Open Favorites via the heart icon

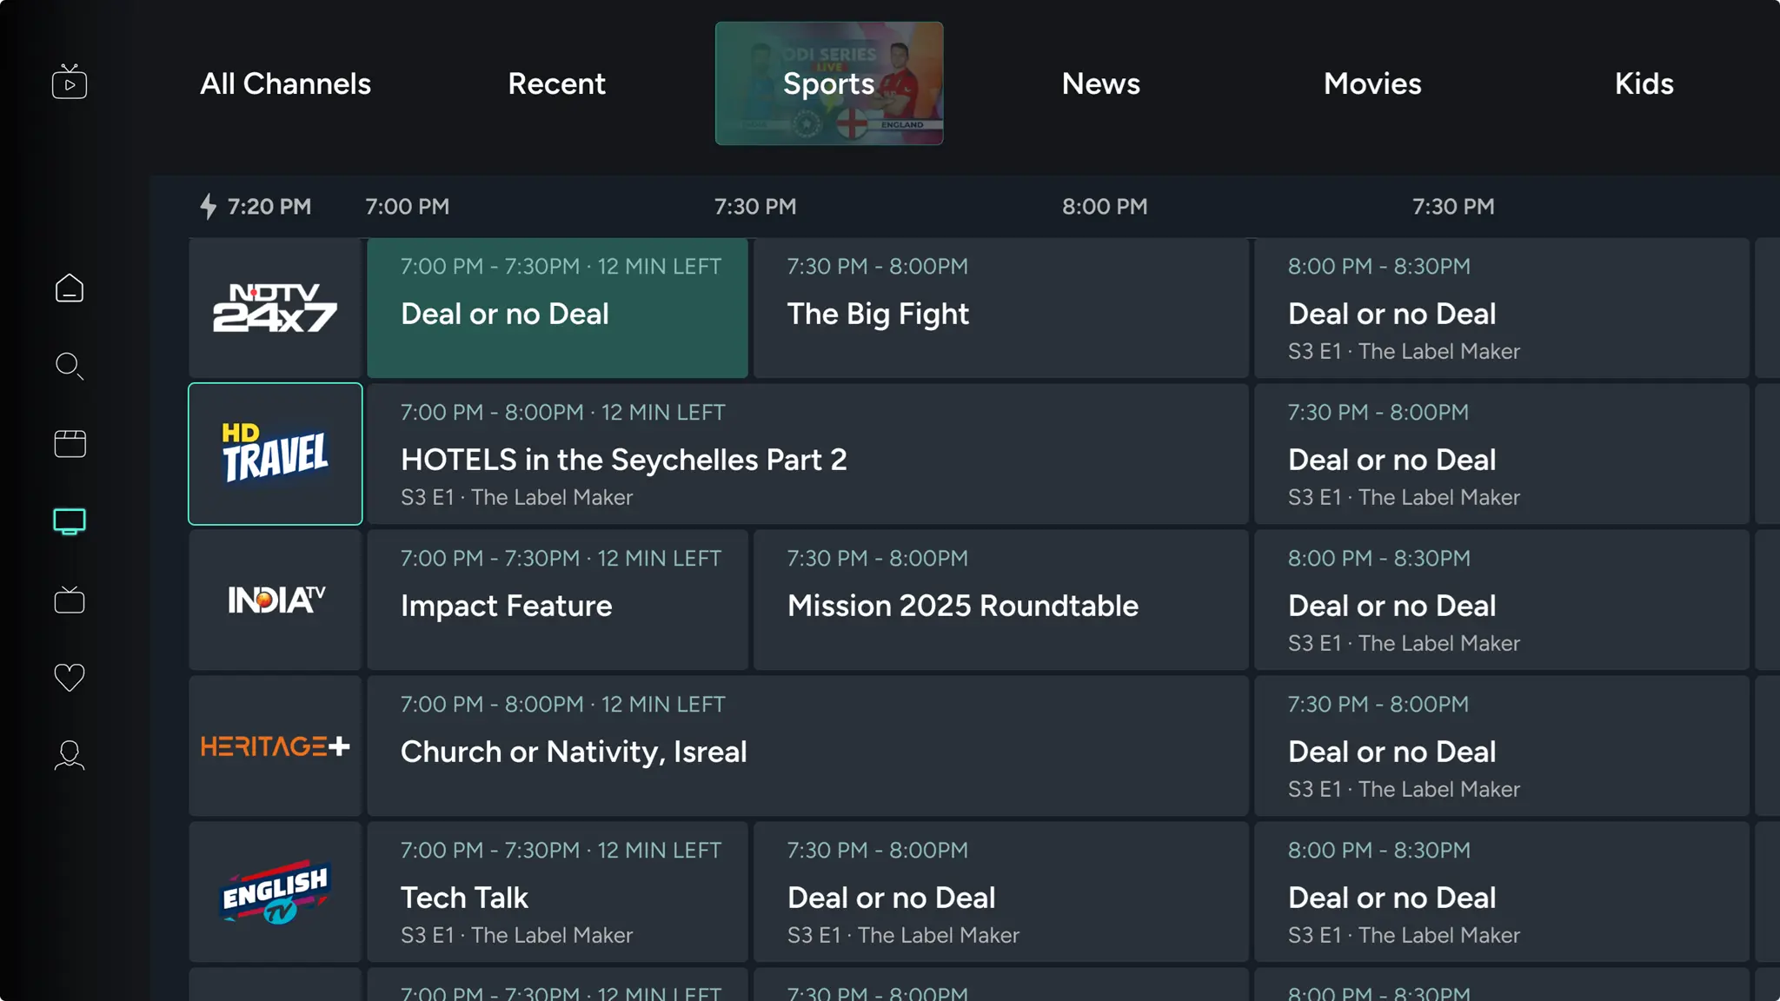click(70, 677)
